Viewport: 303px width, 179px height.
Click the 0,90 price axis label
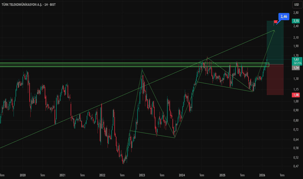[296, 110]
